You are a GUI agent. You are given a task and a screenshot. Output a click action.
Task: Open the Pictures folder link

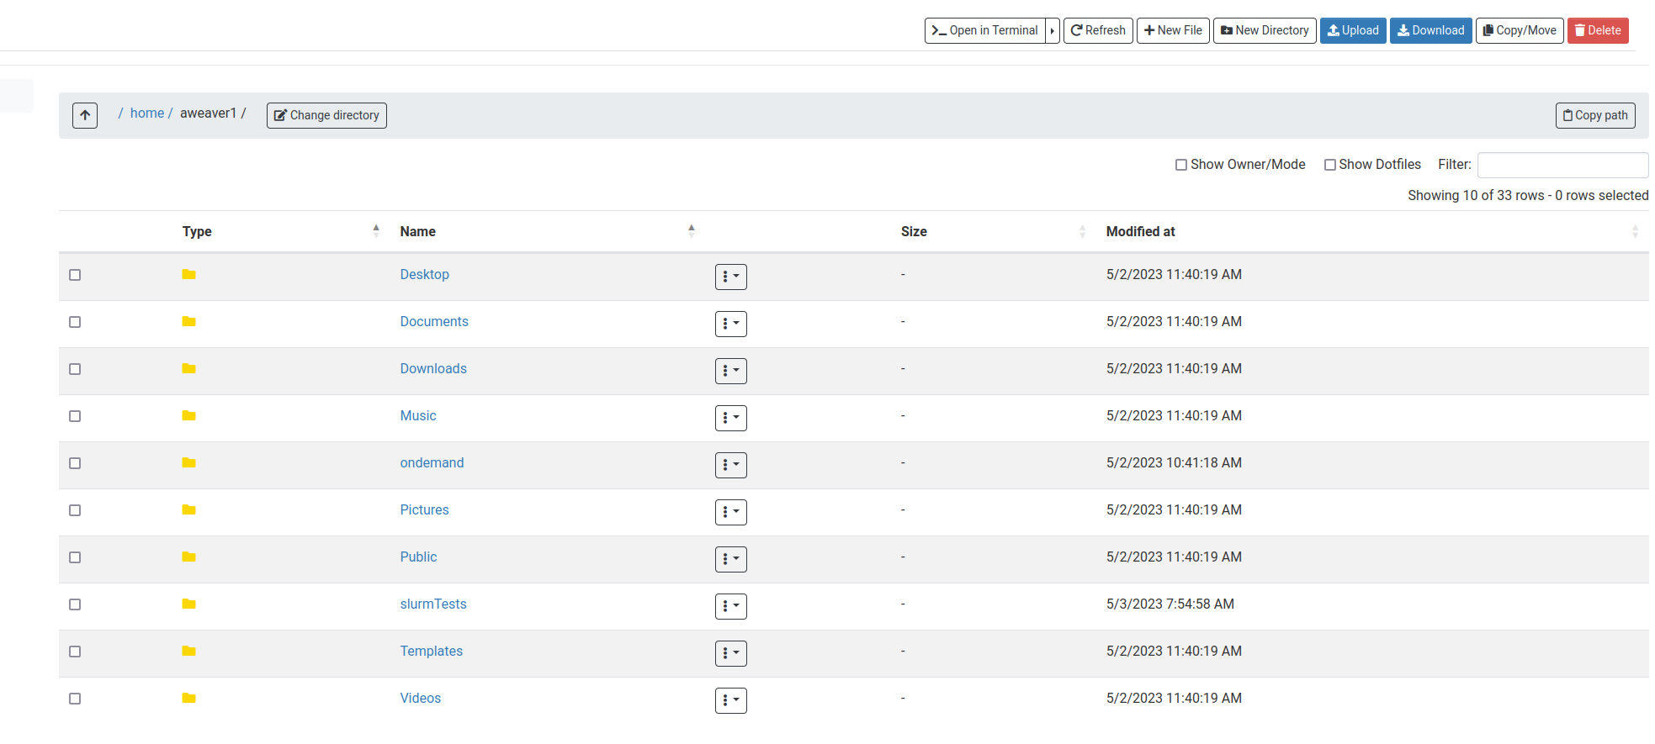tap(424, 509)
